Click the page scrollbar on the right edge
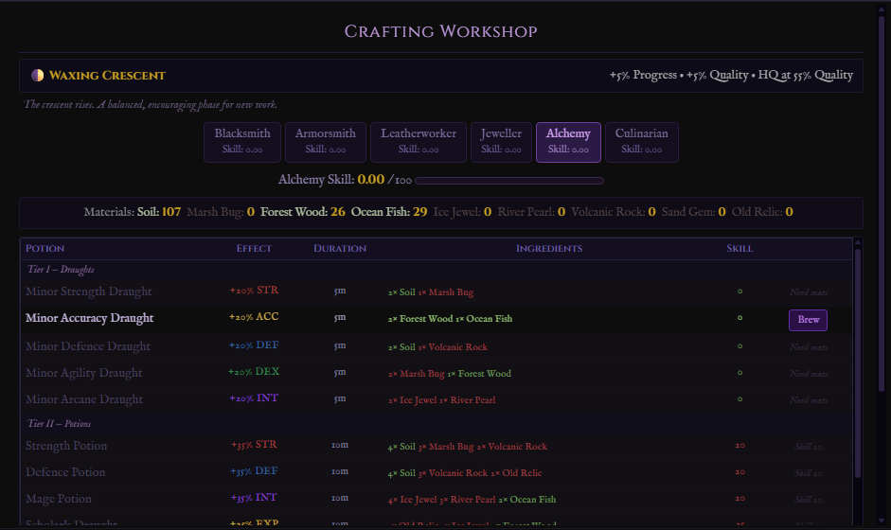 [x=882, y=203]
